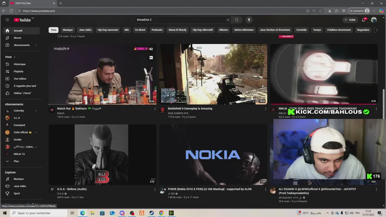Open options menu for Battlefield 6 video
Viewport: 386px width, 217px height.
266,109
